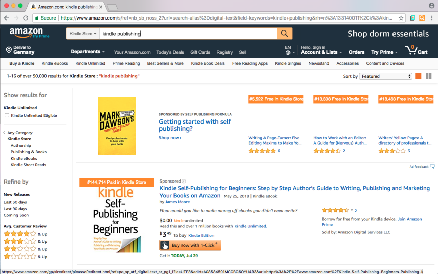Filter new releases Coming Soon
The height and width of the screenshot is (274, 438).
(16, 215)
